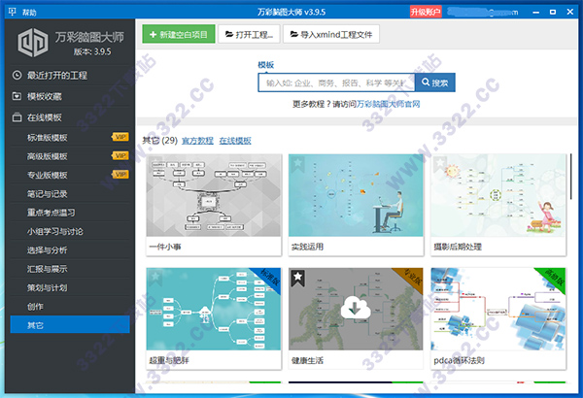Screen dimensions: 583x398
Task: Toggle star bookmark on 健康生活 template
Action: coord(298,277)
